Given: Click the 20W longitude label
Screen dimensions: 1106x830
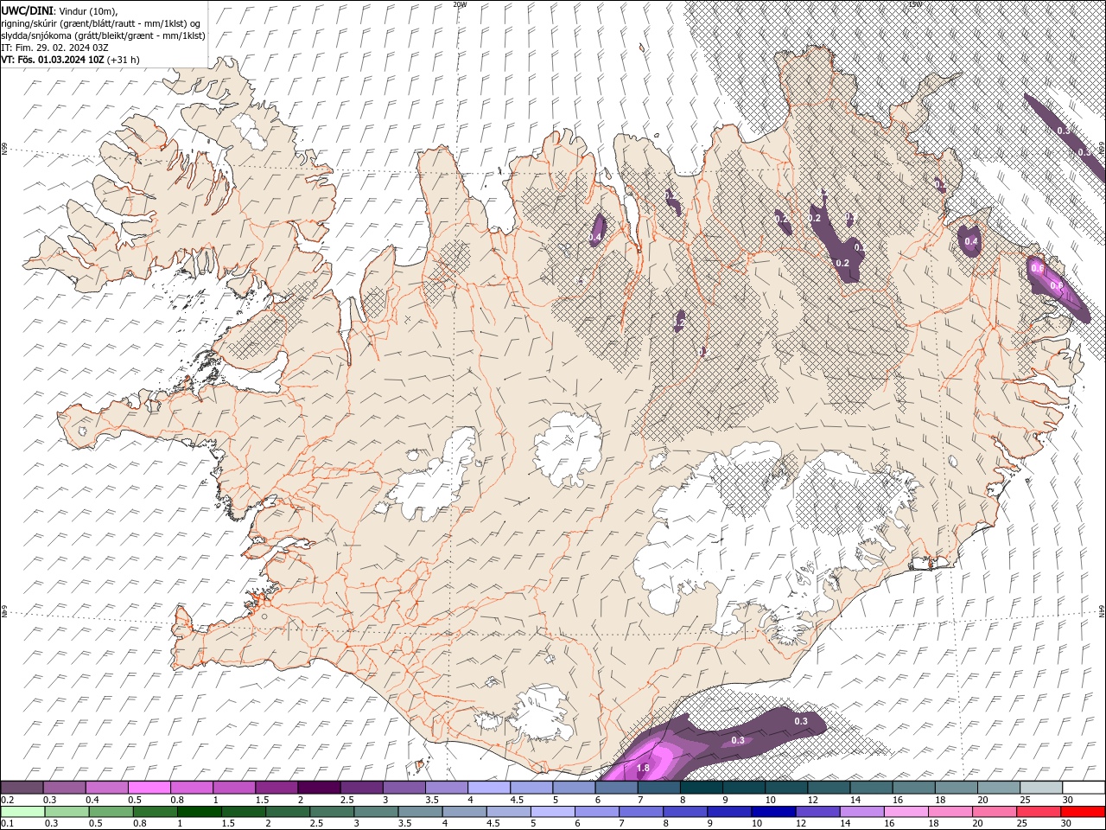Looking at the screenshot, I should 460,4.
